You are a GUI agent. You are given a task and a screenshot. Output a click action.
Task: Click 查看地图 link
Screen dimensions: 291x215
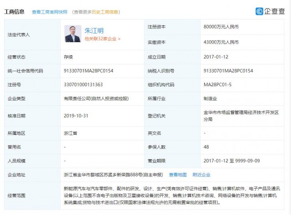(178, 175)
